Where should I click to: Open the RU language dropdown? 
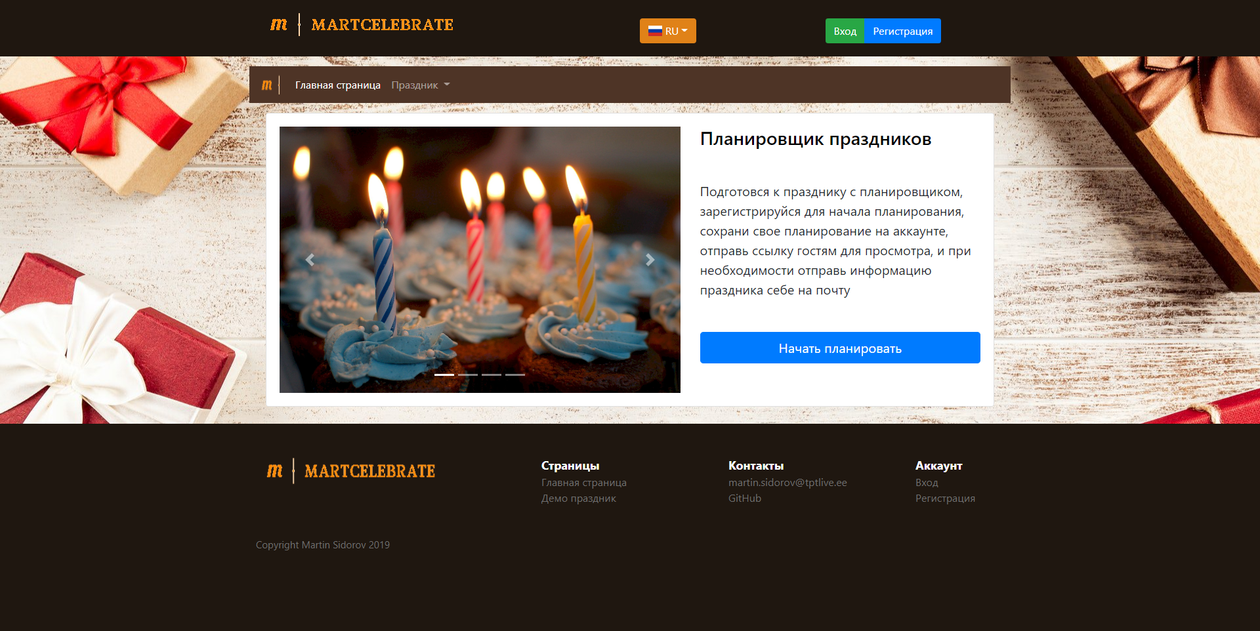[667, 31]
